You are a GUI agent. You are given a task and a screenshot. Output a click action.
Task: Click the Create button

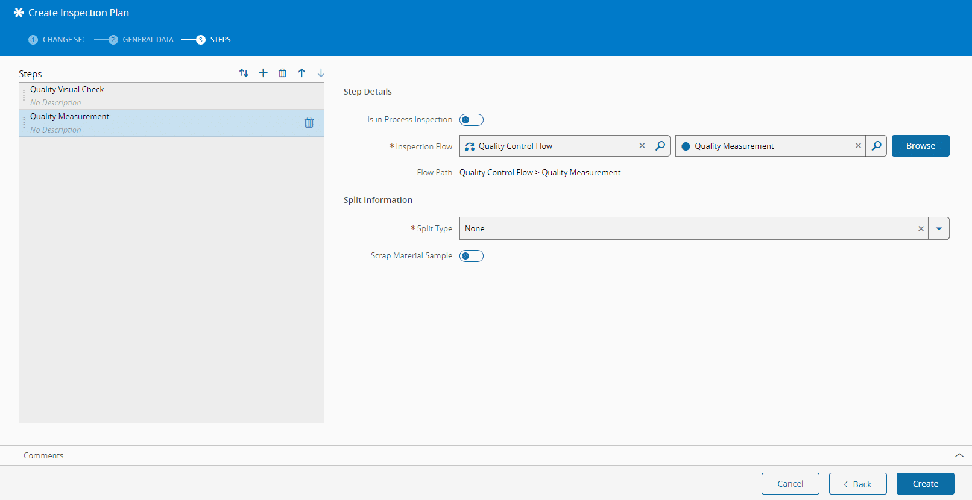click(925, 484)
